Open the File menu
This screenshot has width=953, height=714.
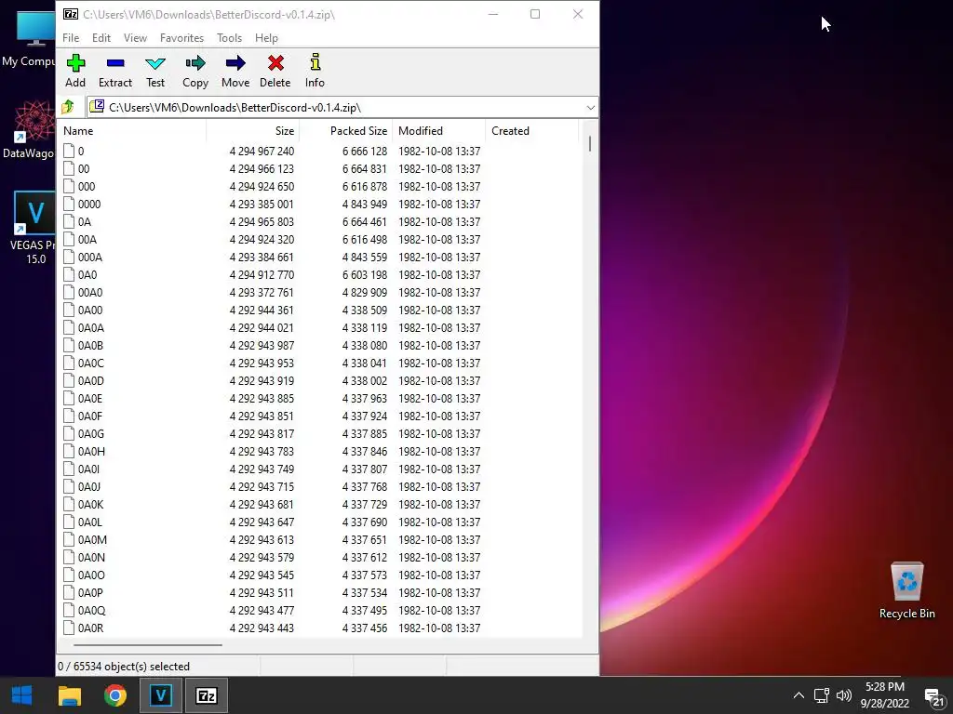71,37
